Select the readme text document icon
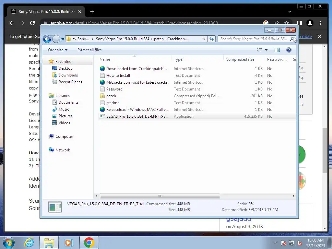This screenshot has height=249, width=332. [x=102, y=103]
